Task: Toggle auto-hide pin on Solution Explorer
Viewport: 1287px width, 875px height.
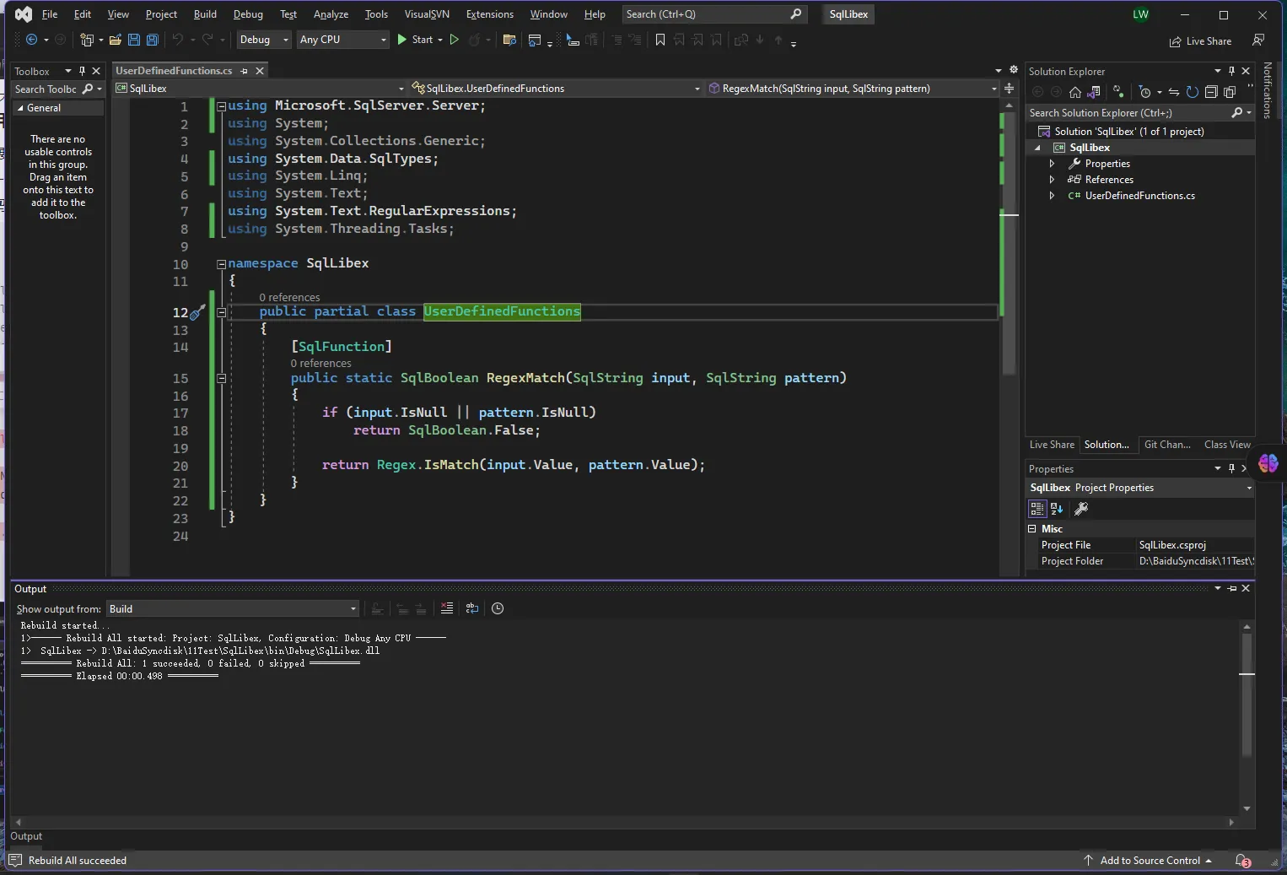Action: pos(1231,71)
